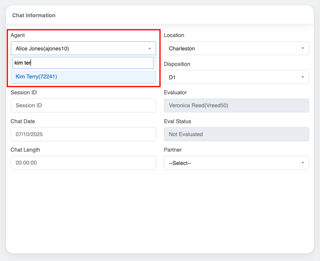Image resolution: width=320 pixels, height=261 pixels.
Task: Open the Location dropdown showing Charleston
Action: [232, 49]
